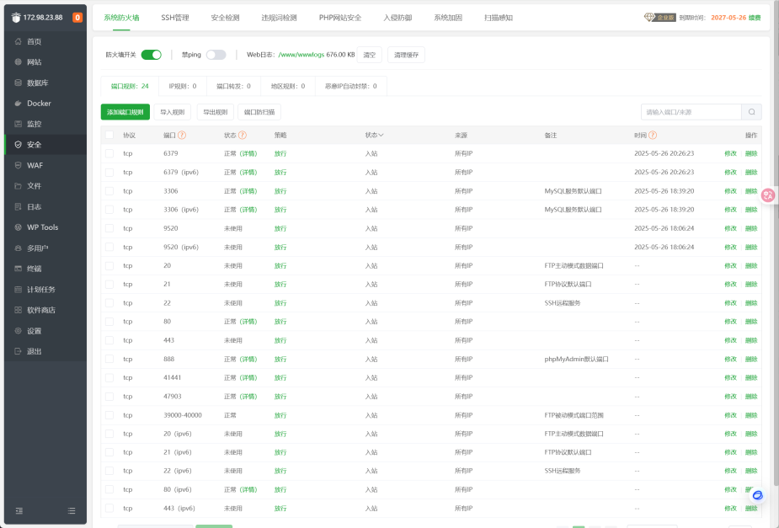
Task: Switch to the 安全检测 tab
Action: 225,18
